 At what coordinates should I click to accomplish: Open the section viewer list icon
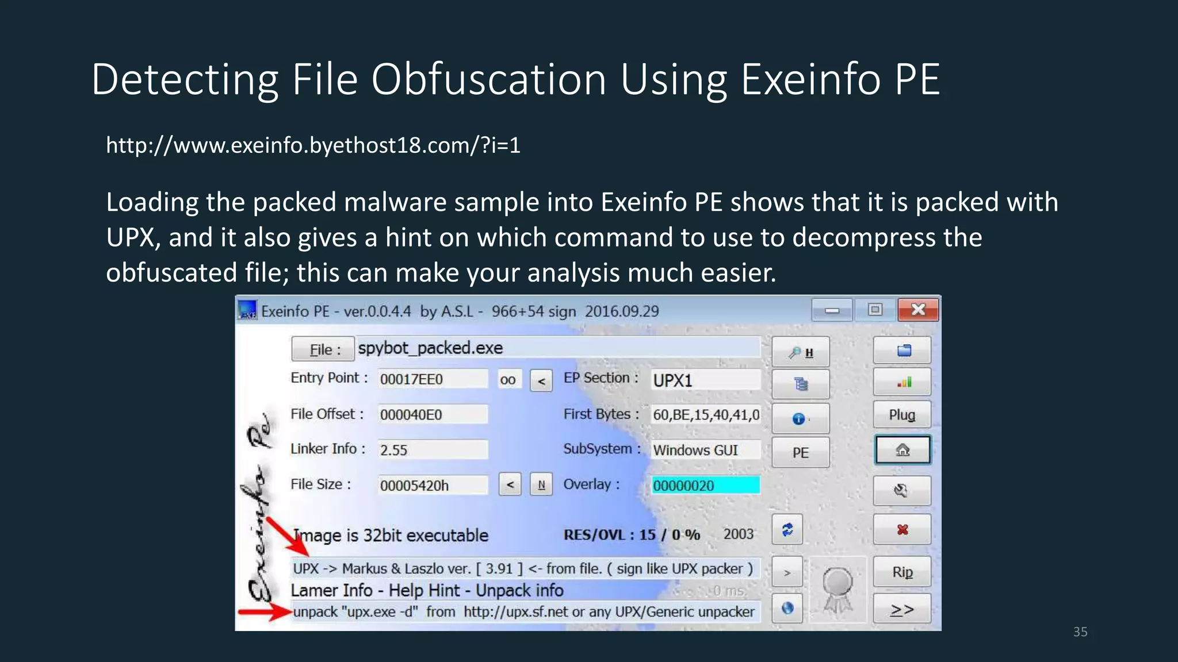[800, 384]
